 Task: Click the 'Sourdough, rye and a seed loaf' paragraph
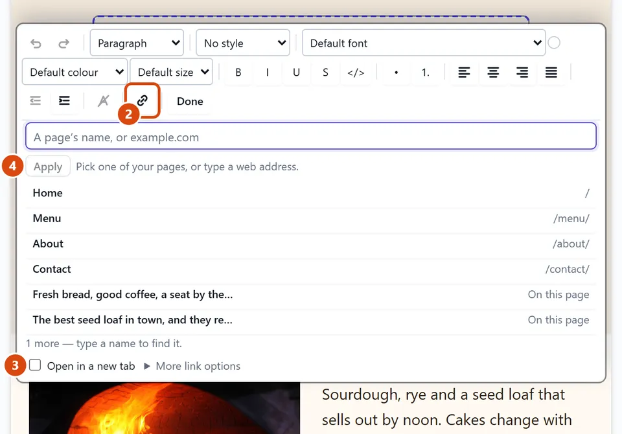[446, 407]
